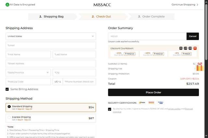The height and width of the screenshot is (138, 208).
Task: Click the Last Name field
Action: (x=74, y=54)
